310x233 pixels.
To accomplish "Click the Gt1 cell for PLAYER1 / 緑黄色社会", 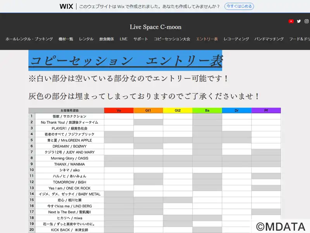I will click(x=148, y=128).
